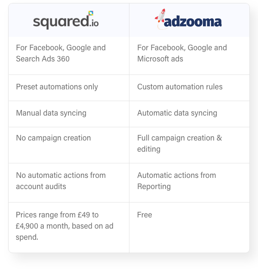Viewport: 258px width, 275px height.
Task: Select 'Full campaign creation & editing' cell
Action: (189, 145)
